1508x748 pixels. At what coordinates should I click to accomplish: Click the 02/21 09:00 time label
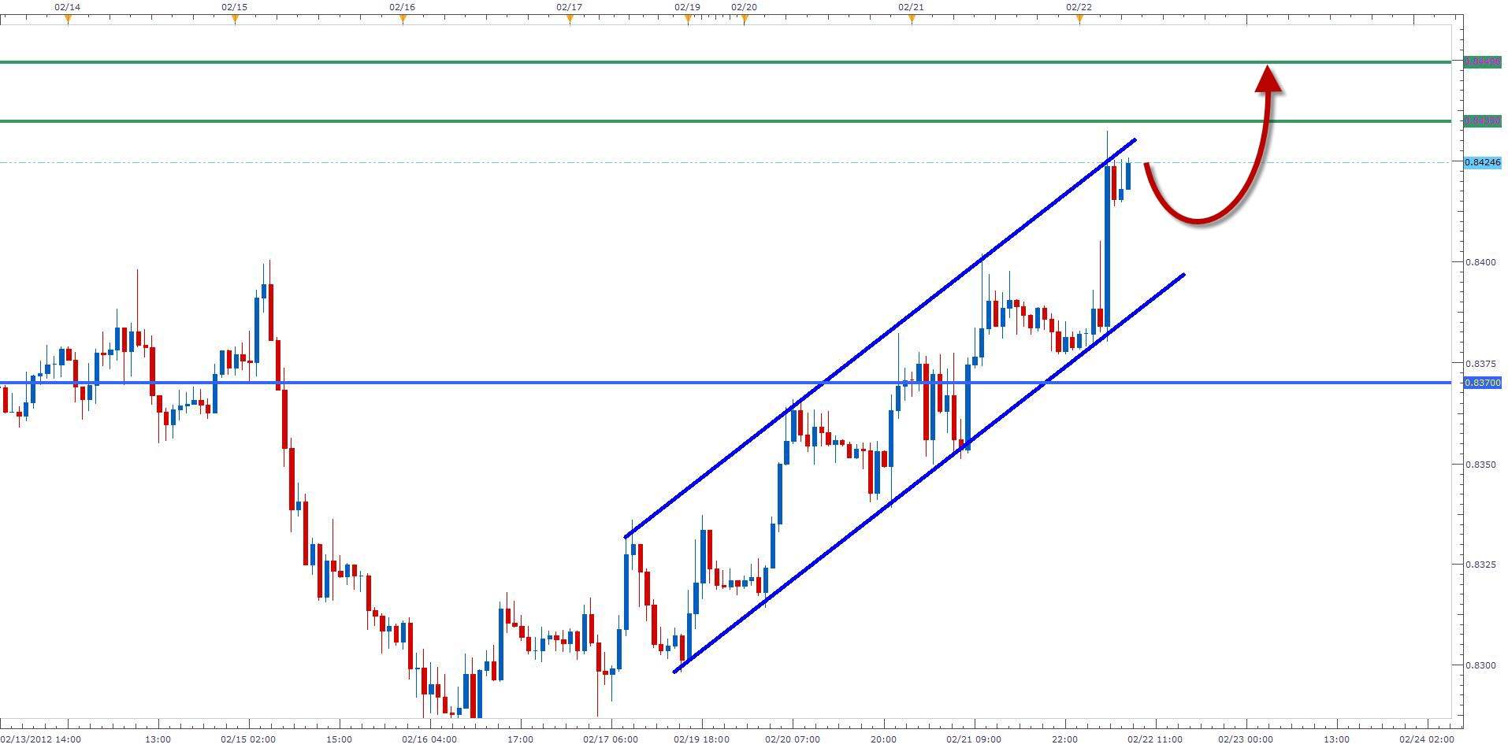pyautogui.click(x=974, y=739)
